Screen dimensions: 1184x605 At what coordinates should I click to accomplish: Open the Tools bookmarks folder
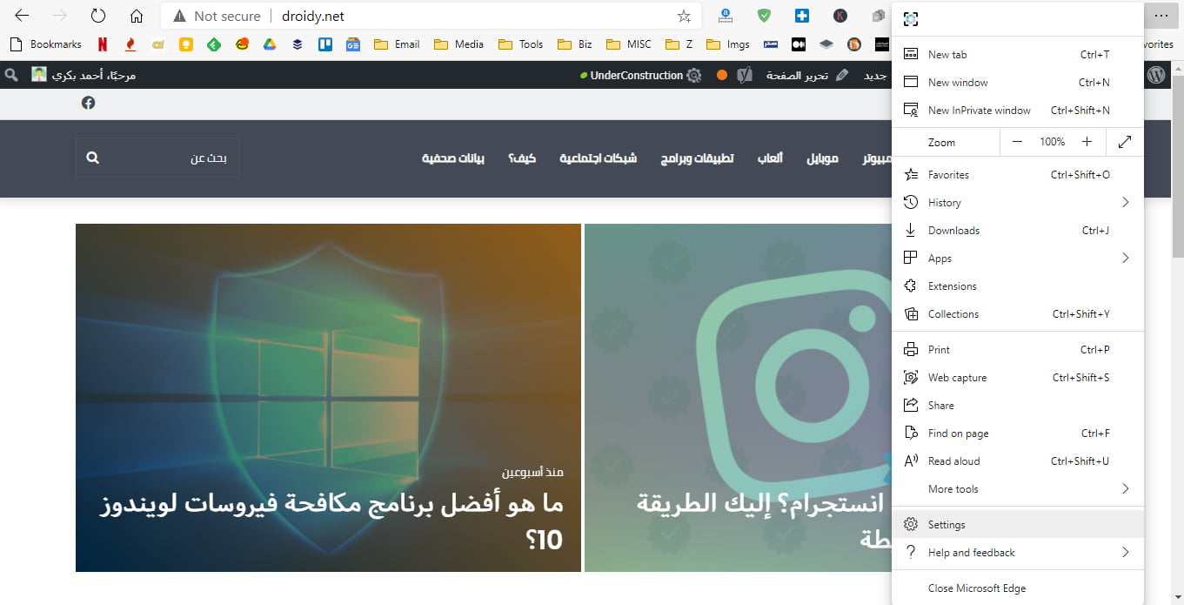pos(521,44)
